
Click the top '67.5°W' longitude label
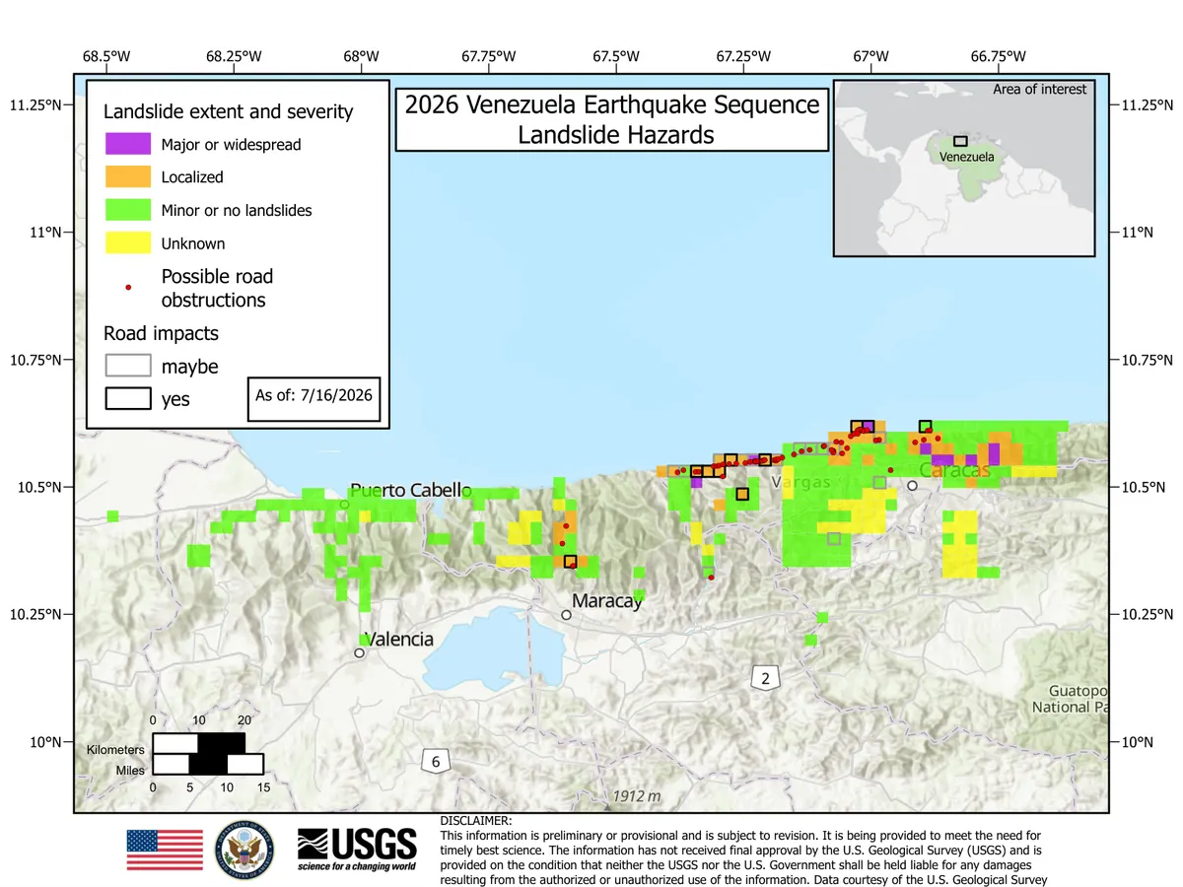click(x=616, y=56)
